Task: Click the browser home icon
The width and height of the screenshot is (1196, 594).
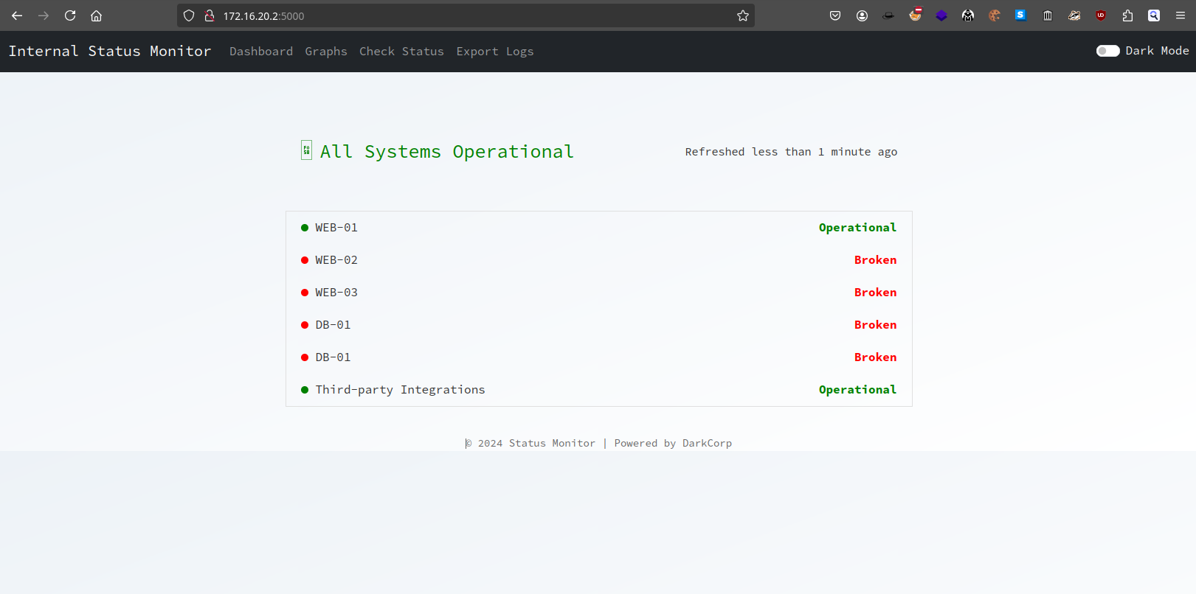Action: [x=96, y=15]
